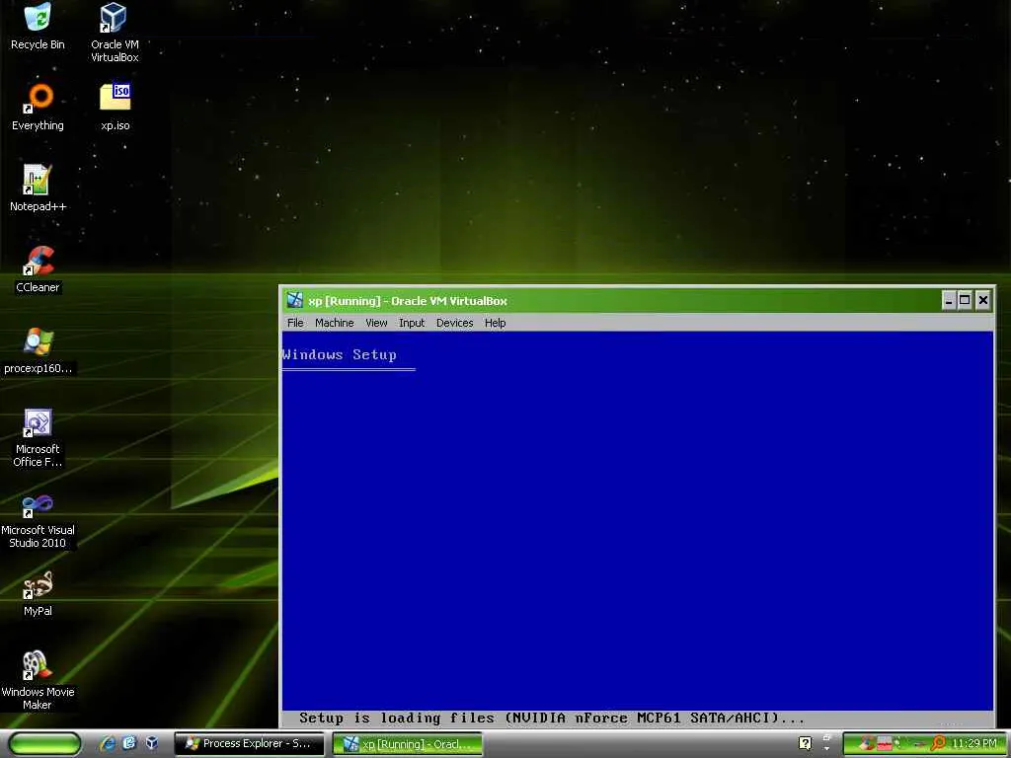The image size is (1011, 758).
Task: Launch Oracle VM VirtualBox desktop shortcut
Action: click(x=115, y=31)
